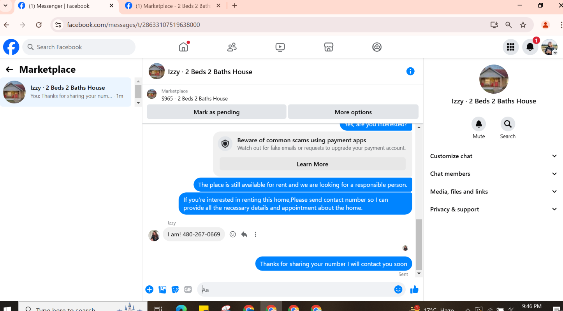Open Marketplace storefront icon in navigation

click(x=329, y=47)
